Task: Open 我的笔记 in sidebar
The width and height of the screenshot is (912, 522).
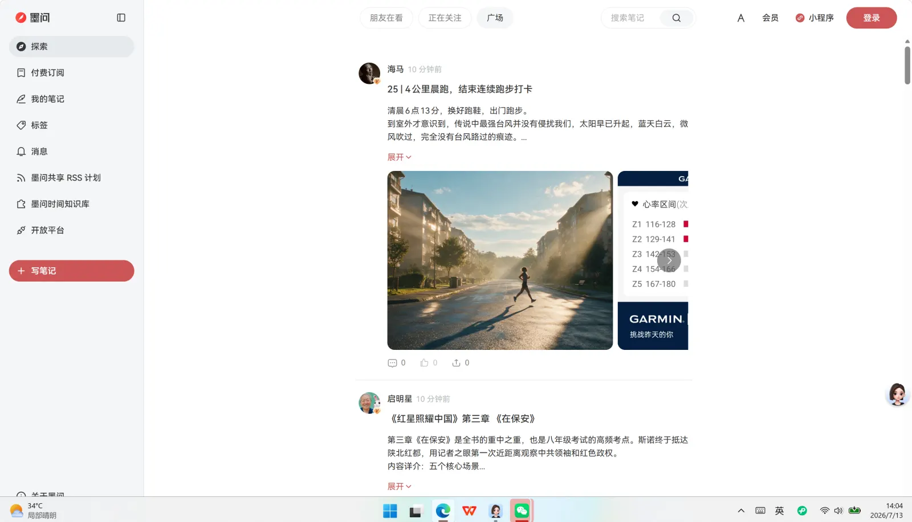Action: tap(71, 99)
